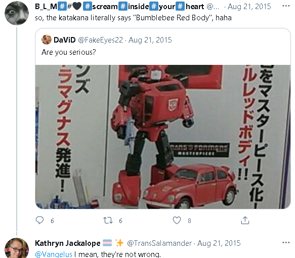Open the share tweet icon
295x258 pixels.
click(x=245, y=220)
